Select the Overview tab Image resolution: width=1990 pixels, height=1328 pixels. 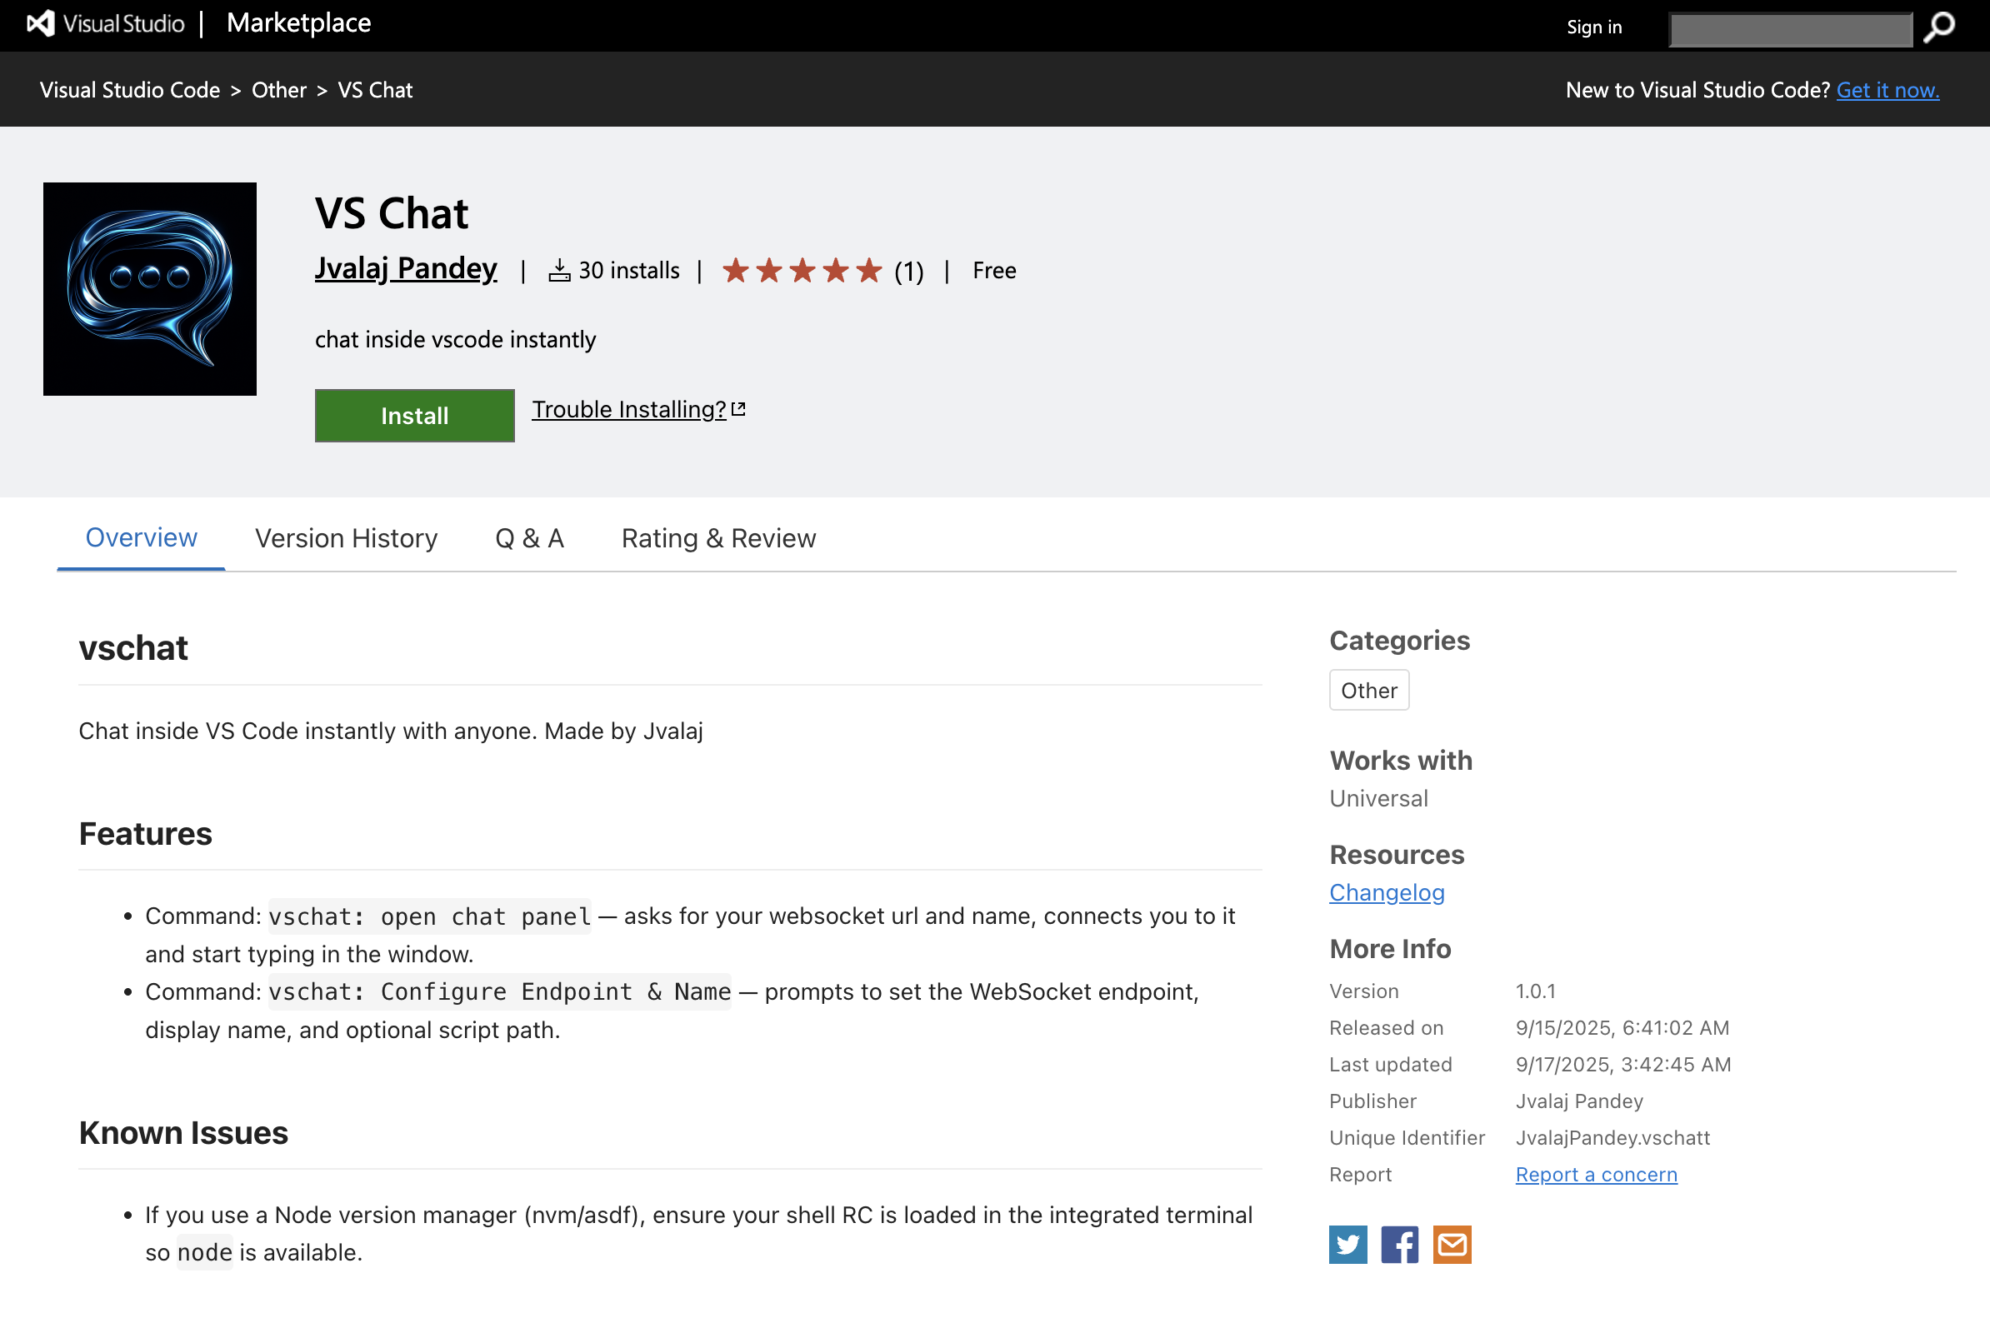click(x=142, y=539)
